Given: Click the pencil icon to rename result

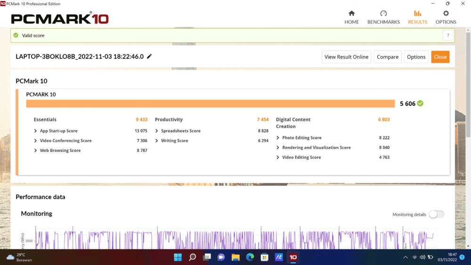Looking at the screenshot, I should (149, 56).
